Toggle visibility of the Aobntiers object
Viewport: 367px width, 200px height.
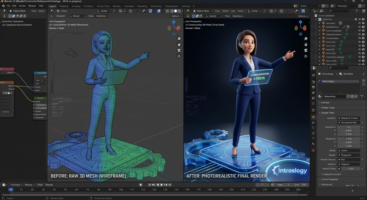click(359, 23)
